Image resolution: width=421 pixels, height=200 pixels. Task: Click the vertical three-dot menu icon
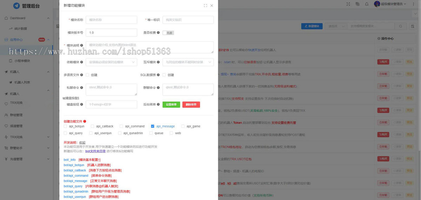pyautogui.click(x=413, y=4)
